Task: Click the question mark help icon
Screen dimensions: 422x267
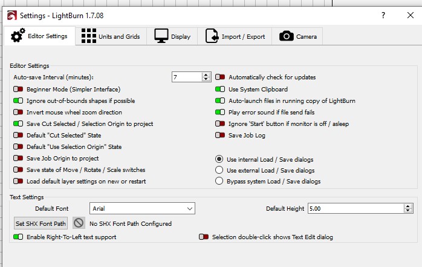Action: pyautogui.click(x=383, y=15)
